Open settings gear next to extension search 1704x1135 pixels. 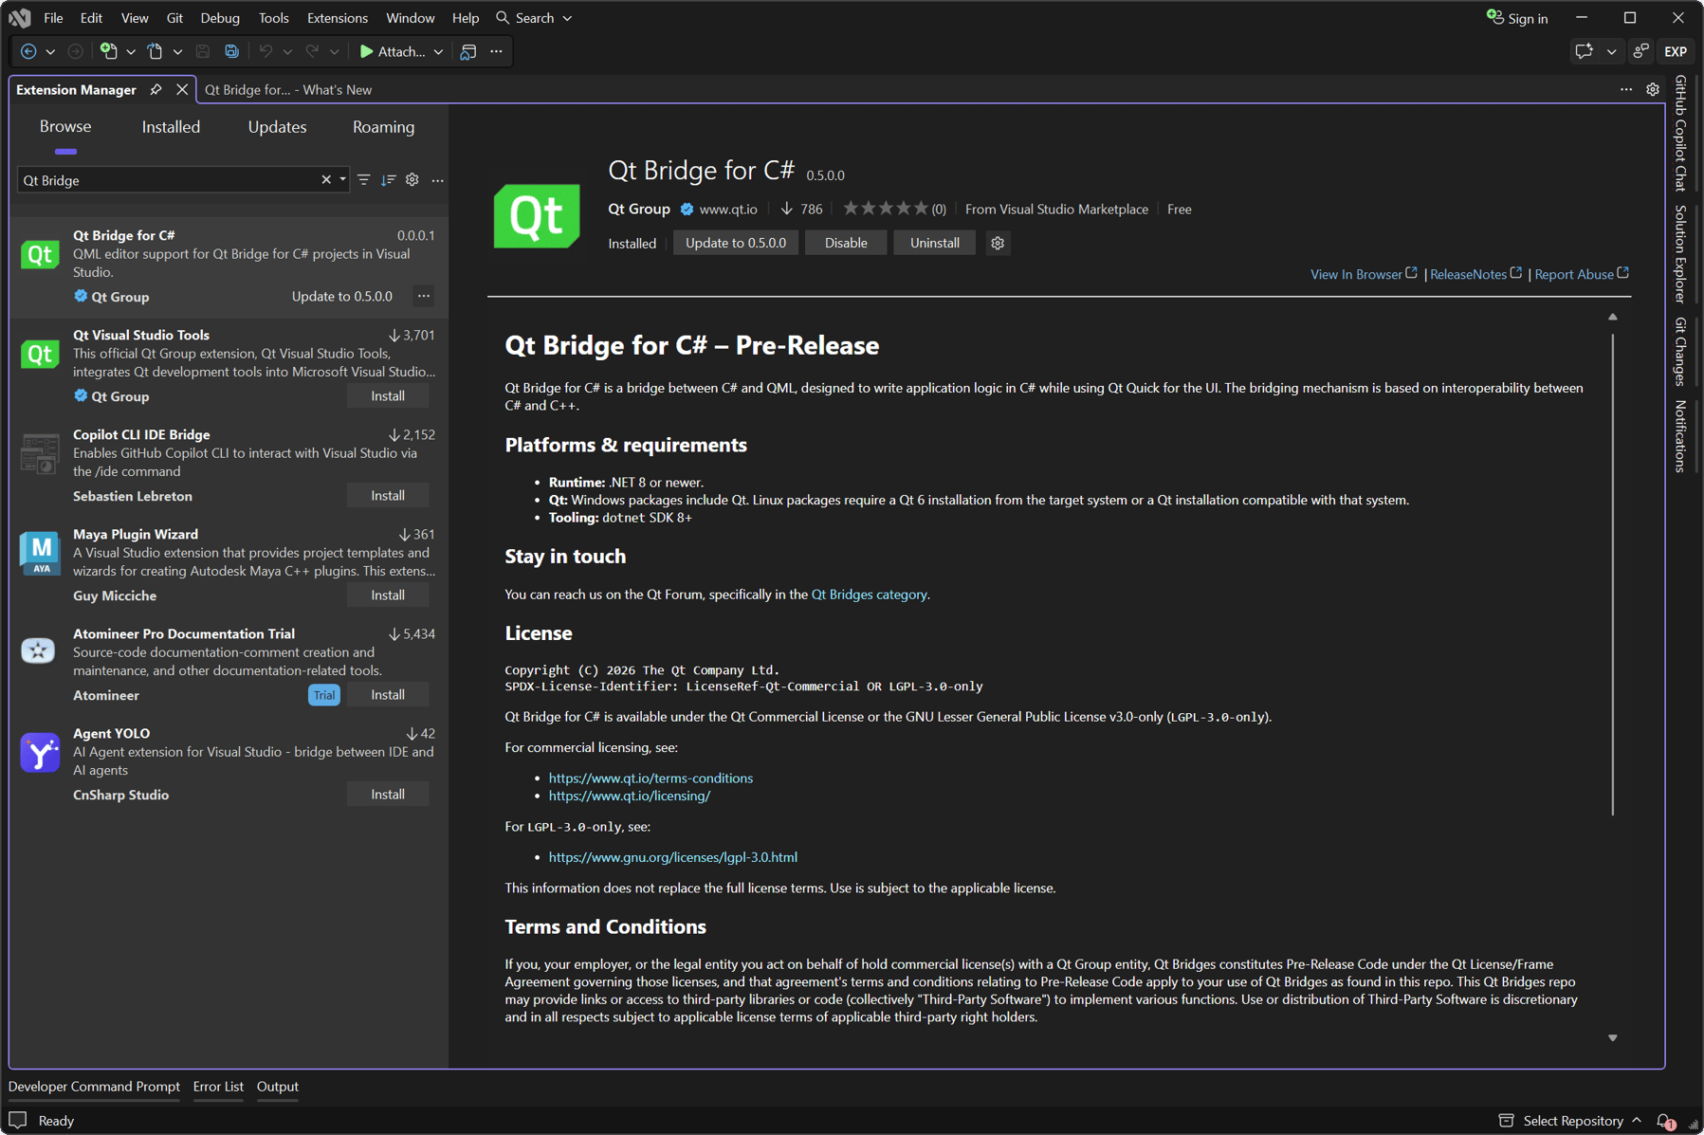(x=412, y=180)
